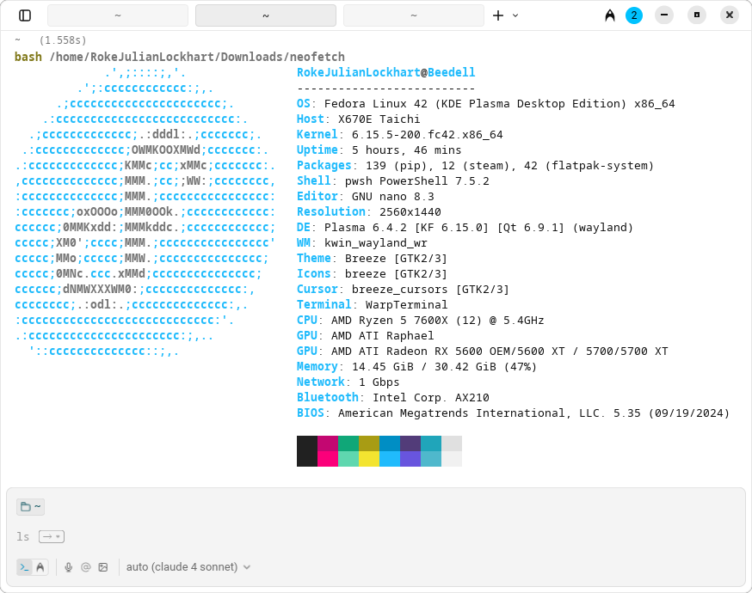Click the bright yellow color block

pyautogui.click(x=369, y=459)
